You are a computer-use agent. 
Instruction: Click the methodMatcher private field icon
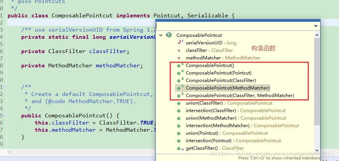click(x=179, y=58)
